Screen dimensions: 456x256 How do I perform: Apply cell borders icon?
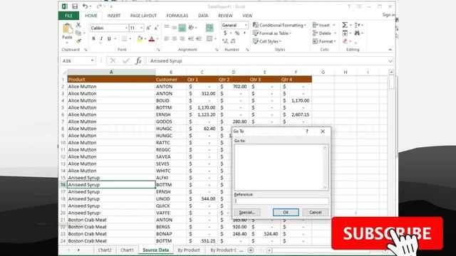[124, 38]
